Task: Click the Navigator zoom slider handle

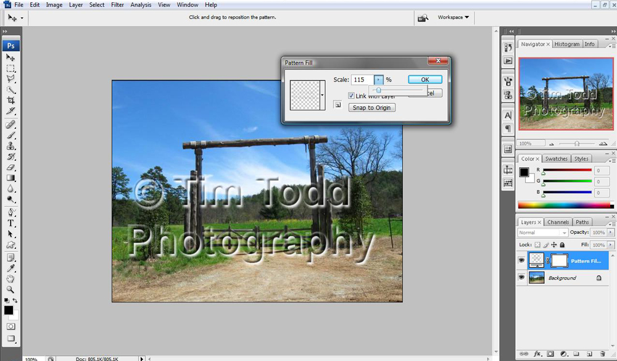Action: (x=577, y=144)
